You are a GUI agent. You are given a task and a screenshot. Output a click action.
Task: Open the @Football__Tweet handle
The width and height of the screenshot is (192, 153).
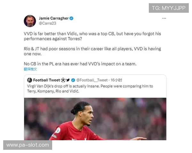click(x=92, y=80)
